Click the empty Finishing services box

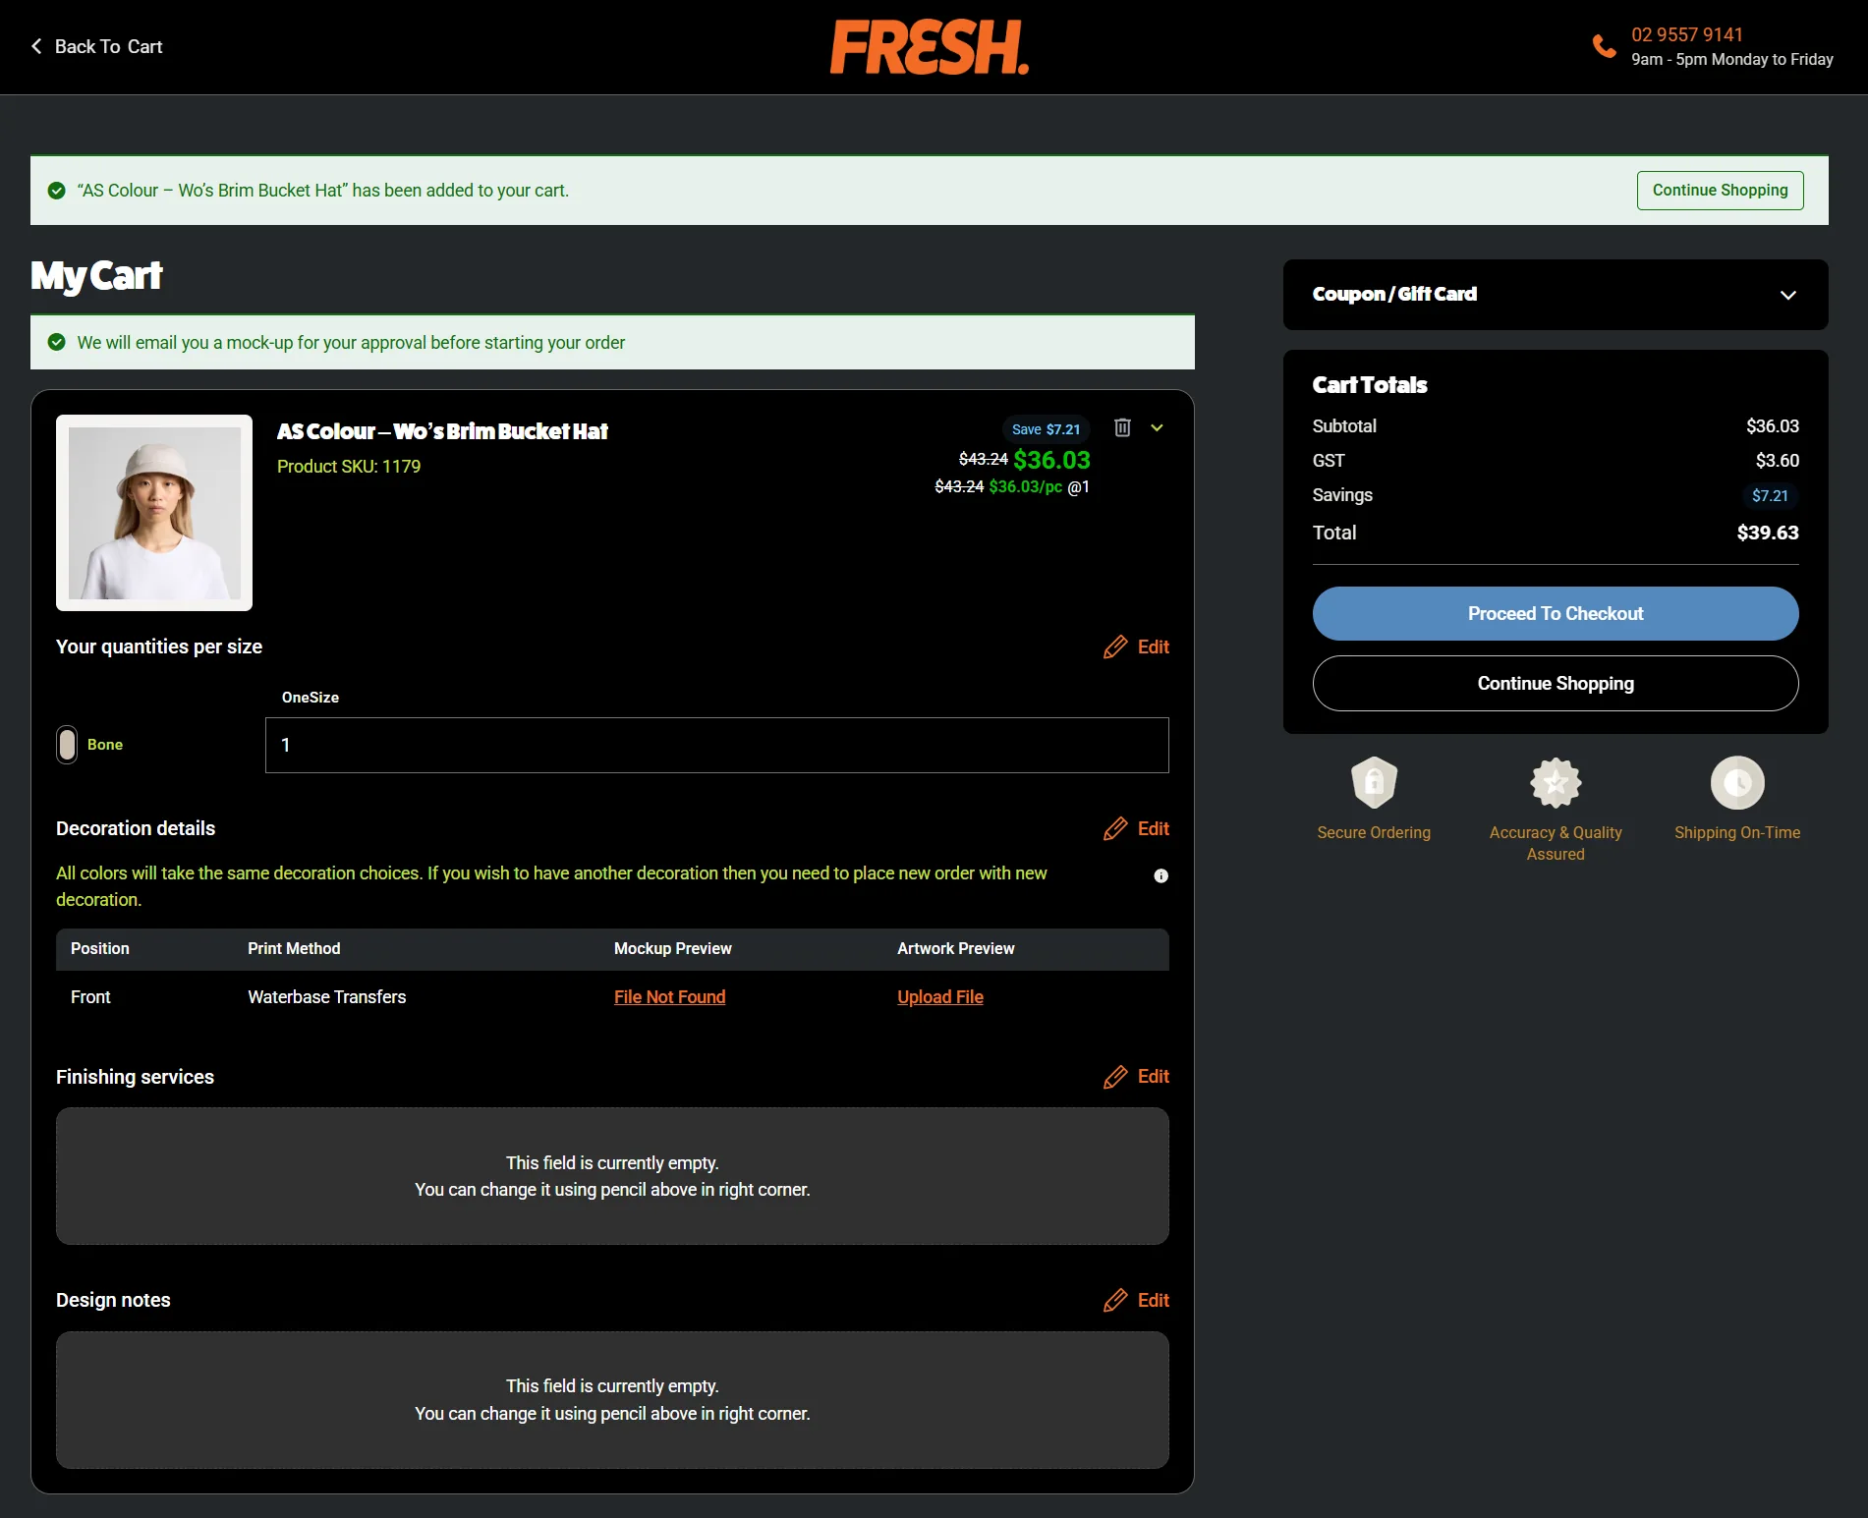point(612,1176)
